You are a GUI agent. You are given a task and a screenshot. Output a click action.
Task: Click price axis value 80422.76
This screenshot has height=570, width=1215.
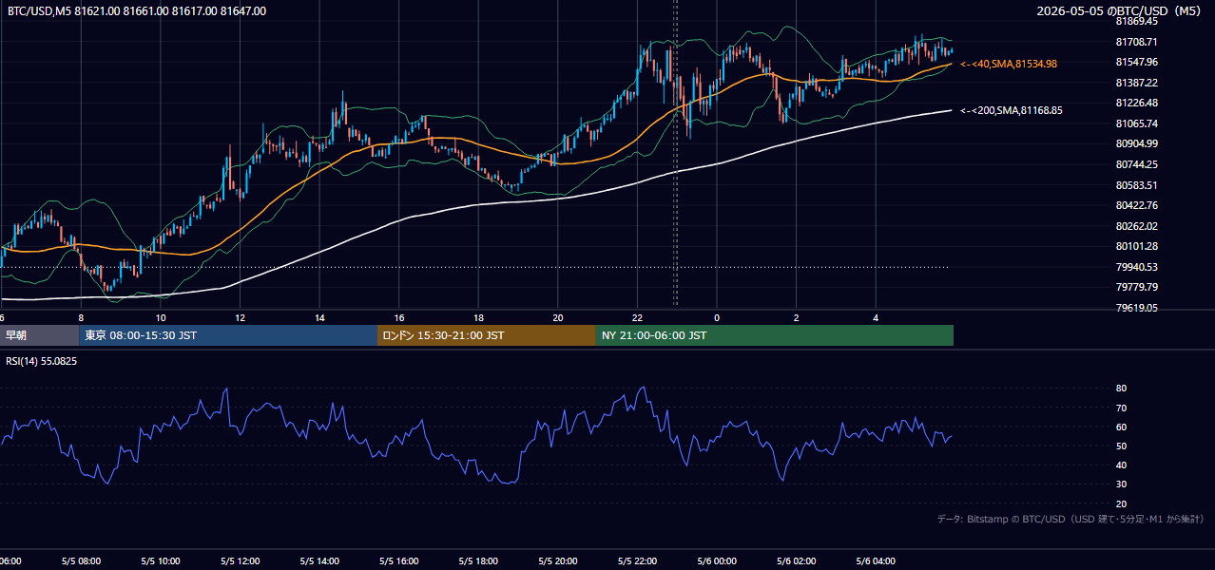click(x=1136, y=205)
